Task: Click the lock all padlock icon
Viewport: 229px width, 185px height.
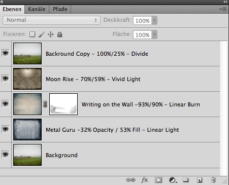Action: pyautogui.click(x=59, y=34)
